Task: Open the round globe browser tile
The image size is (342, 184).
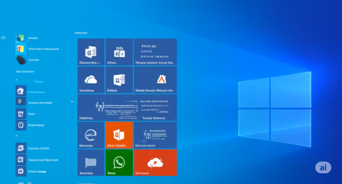Action: click(91, 135)
